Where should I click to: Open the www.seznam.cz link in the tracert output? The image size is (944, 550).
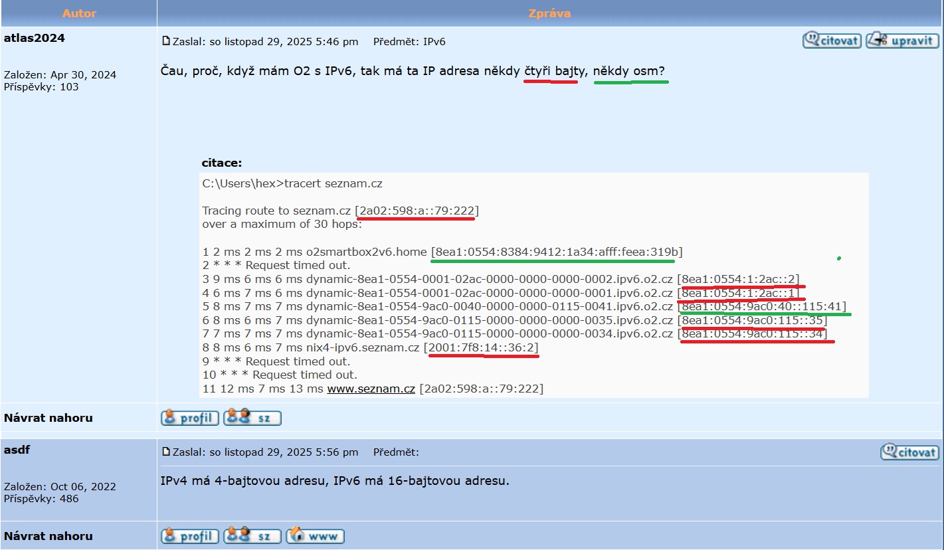[x=371, y=389]
